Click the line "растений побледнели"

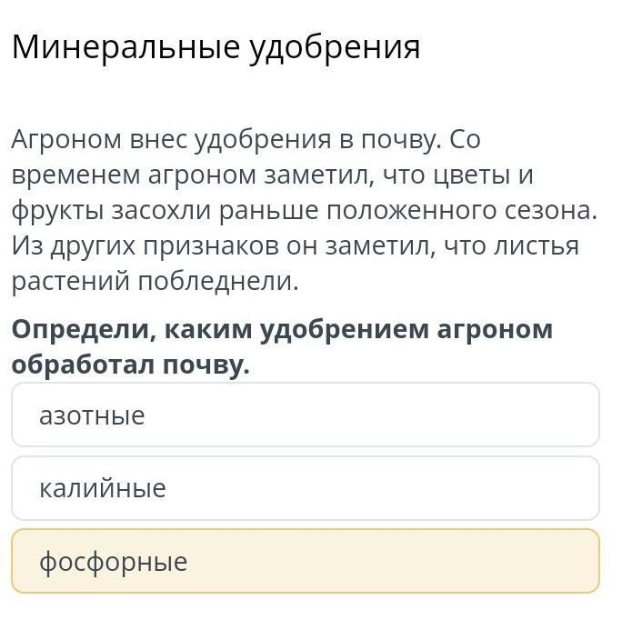pyautogui.click(x=155, y=281)
